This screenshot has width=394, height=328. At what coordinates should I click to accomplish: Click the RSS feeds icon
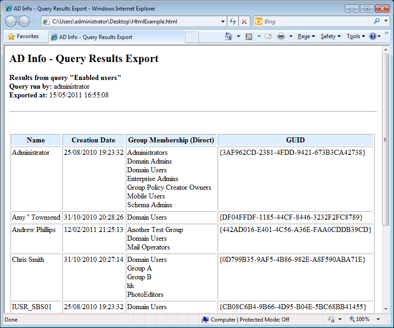click(x=249, y=37)
